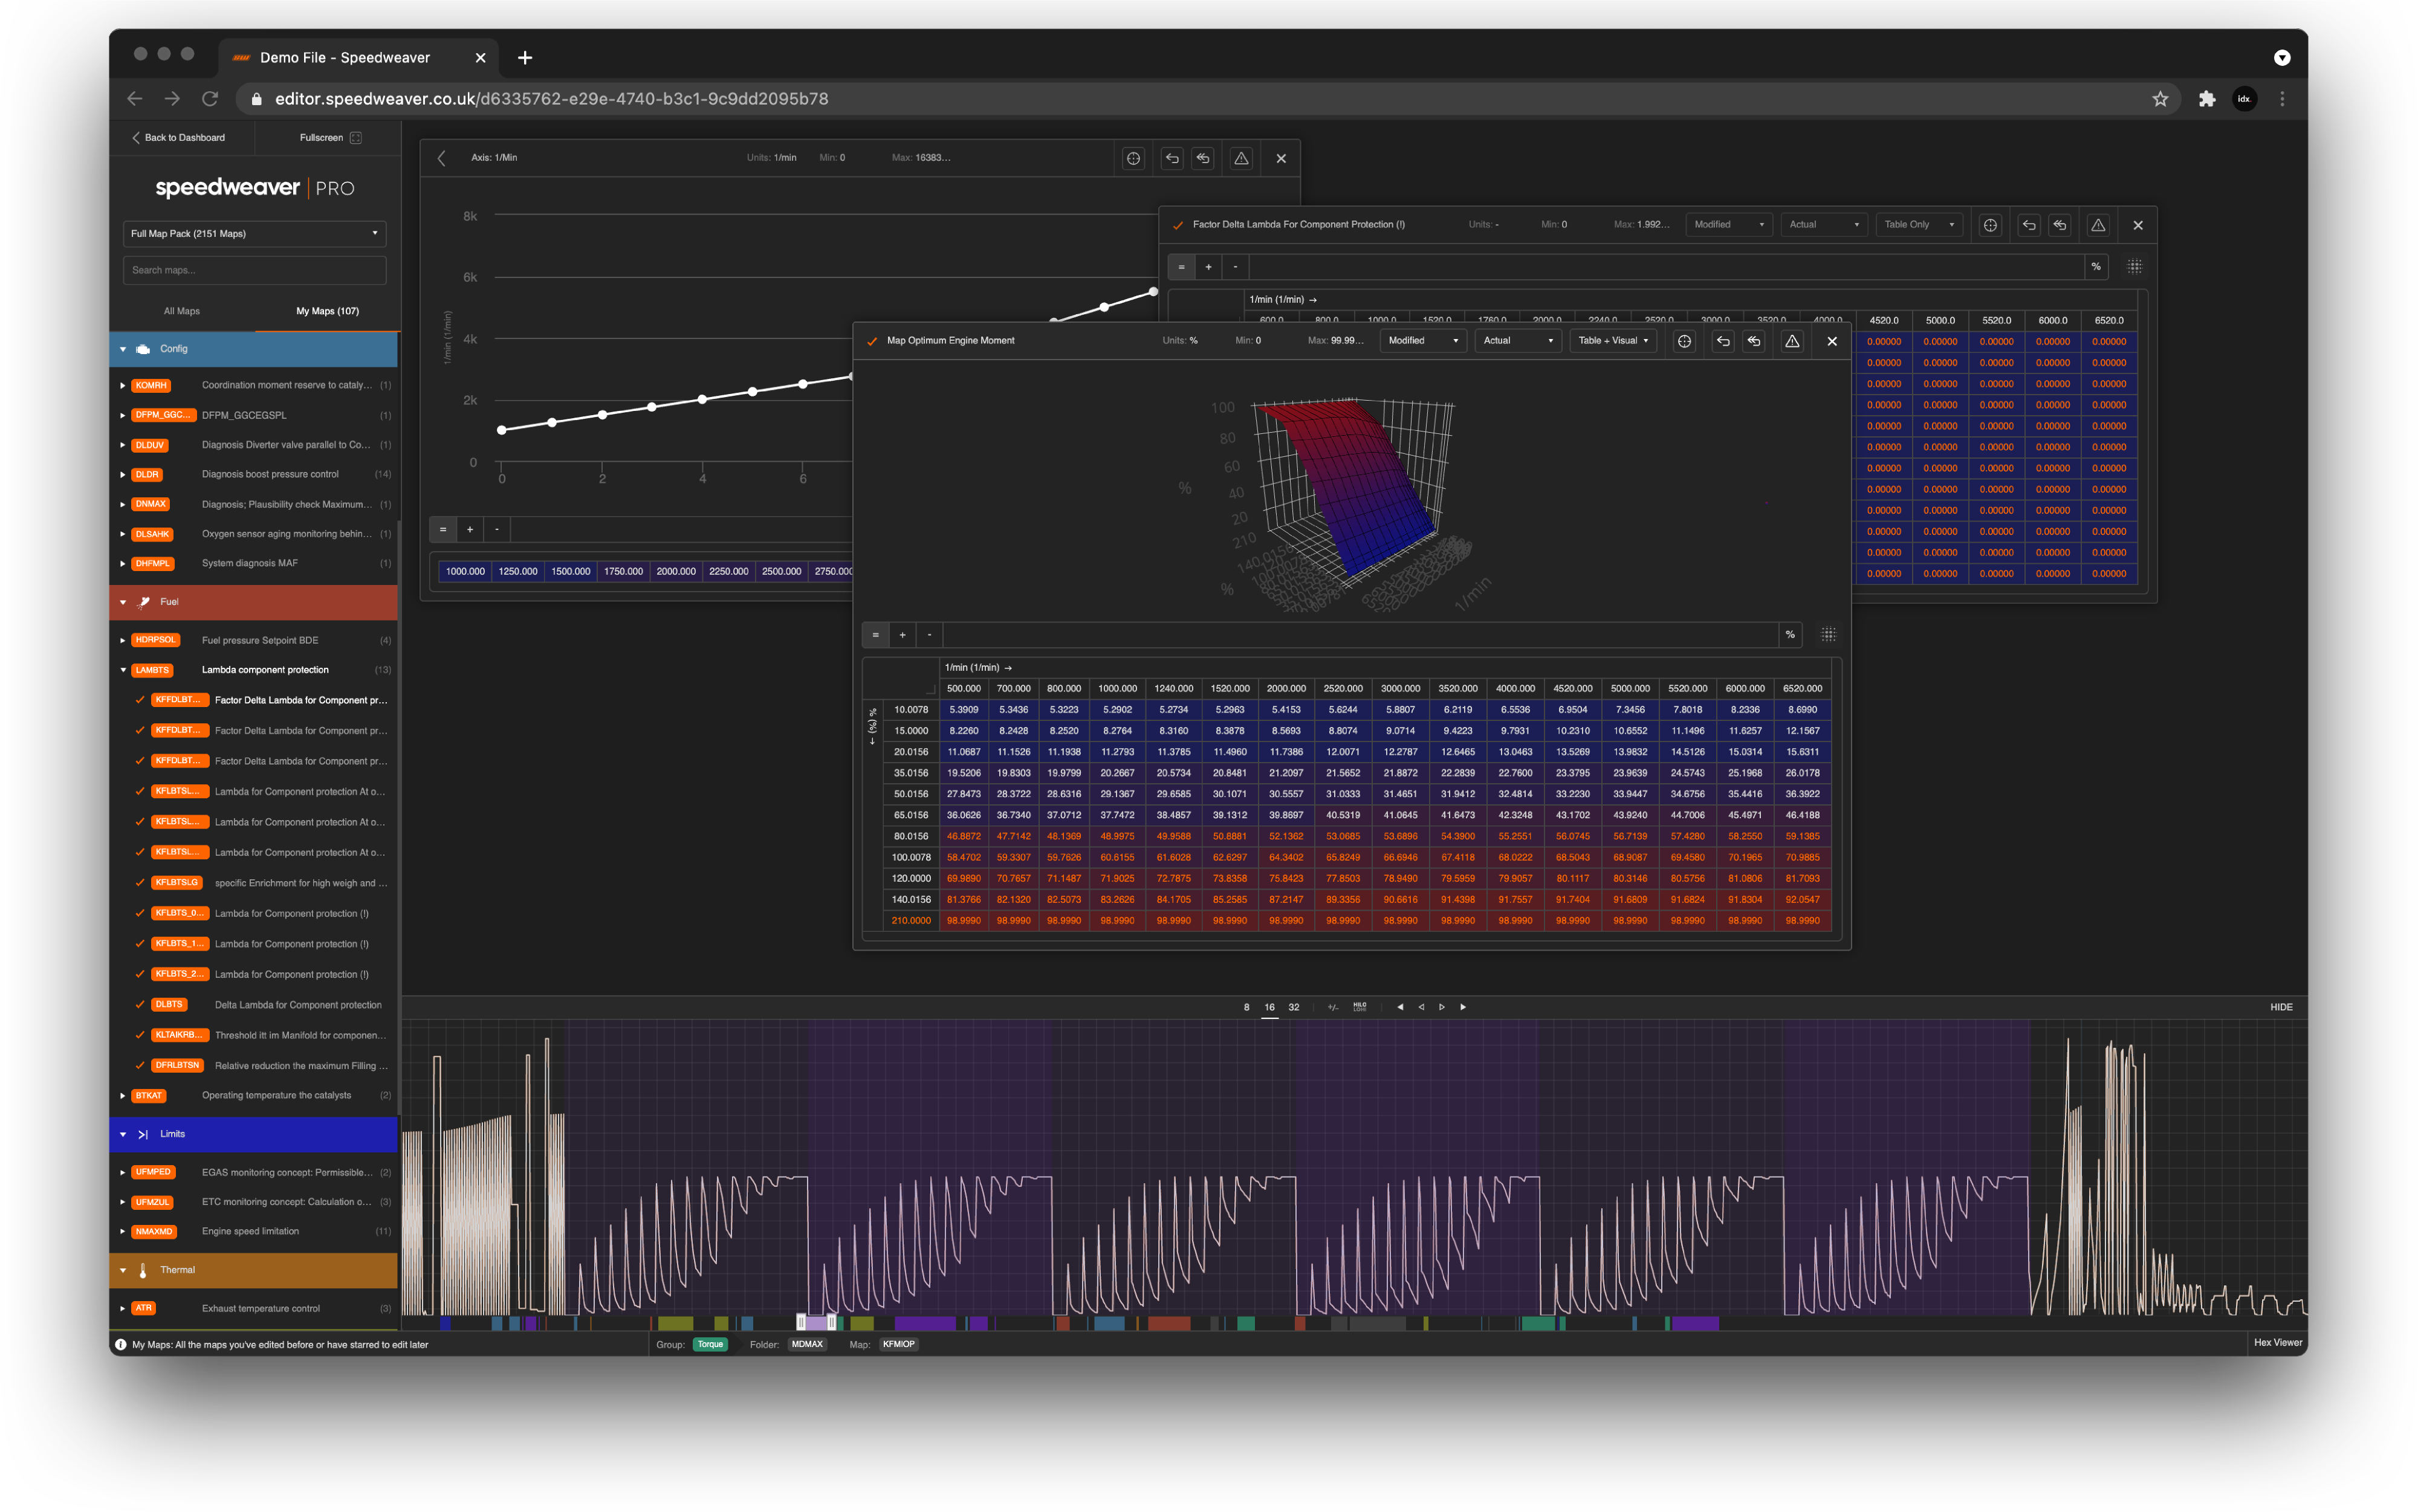
Task: Click into the Search maps input field
Action: point(254,270)
